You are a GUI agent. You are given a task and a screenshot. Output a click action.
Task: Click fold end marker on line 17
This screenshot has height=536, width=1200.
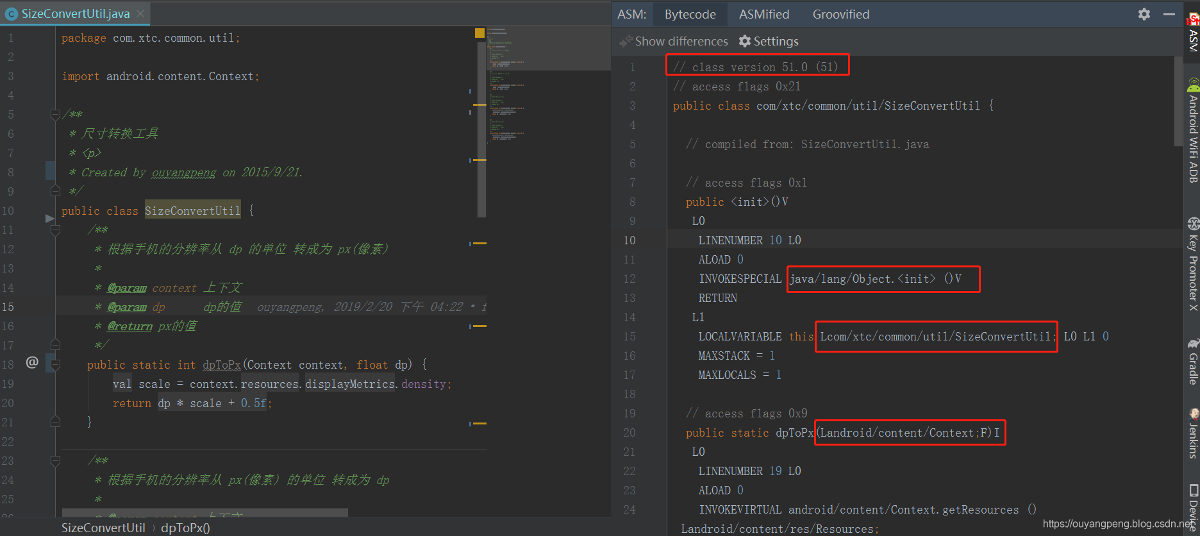pyautogui.click(x=55, y=345)
